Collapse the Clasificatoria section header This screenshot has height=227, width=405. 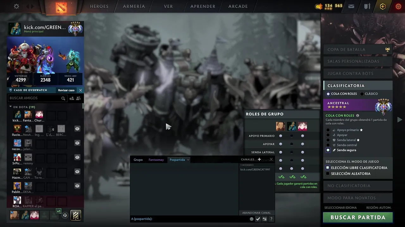358,85
